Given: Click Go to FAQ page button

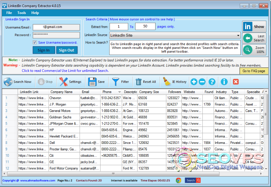Looking at the screenshot, I should [254, 71].
